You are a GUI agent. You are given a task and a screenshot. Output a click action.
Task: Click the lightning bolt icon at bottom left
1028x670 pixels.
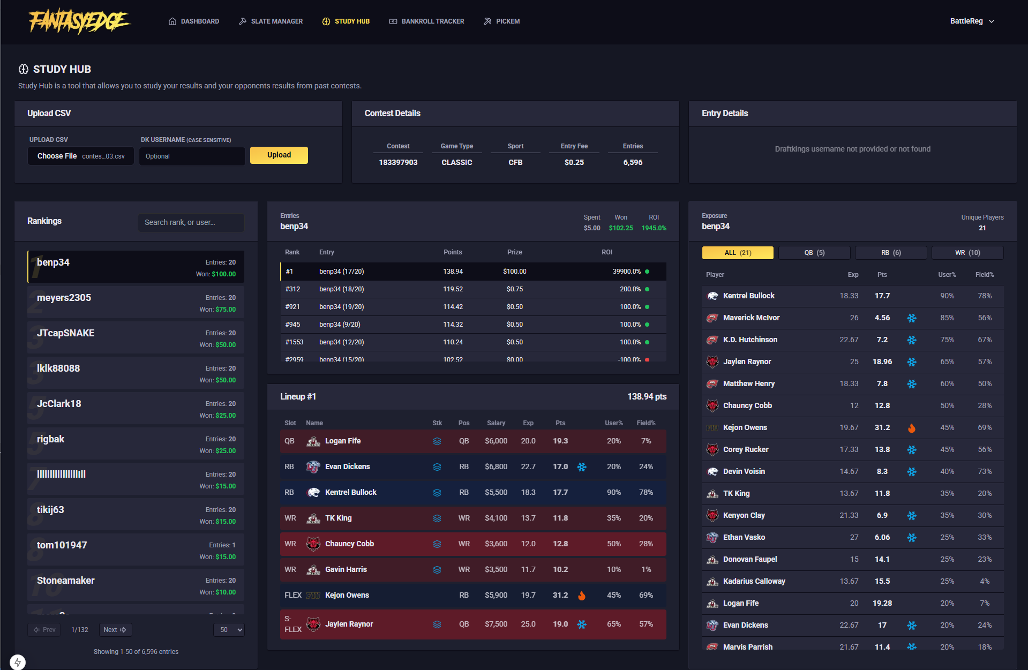pyautogui.click(x=18, y=663)
